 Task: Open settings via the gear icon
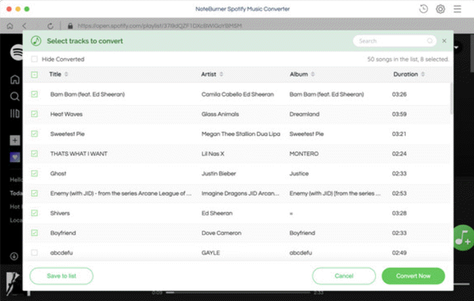440,9
